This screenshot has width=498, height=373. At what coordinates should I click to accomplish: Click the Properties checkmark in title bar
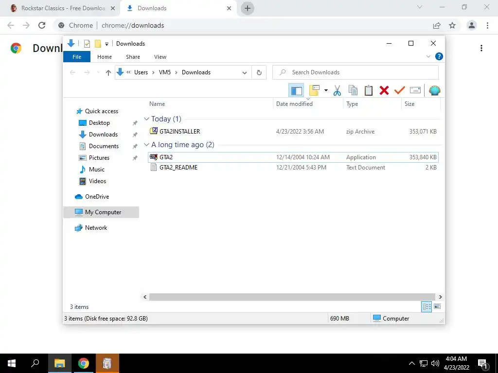[x=87, y=44]
